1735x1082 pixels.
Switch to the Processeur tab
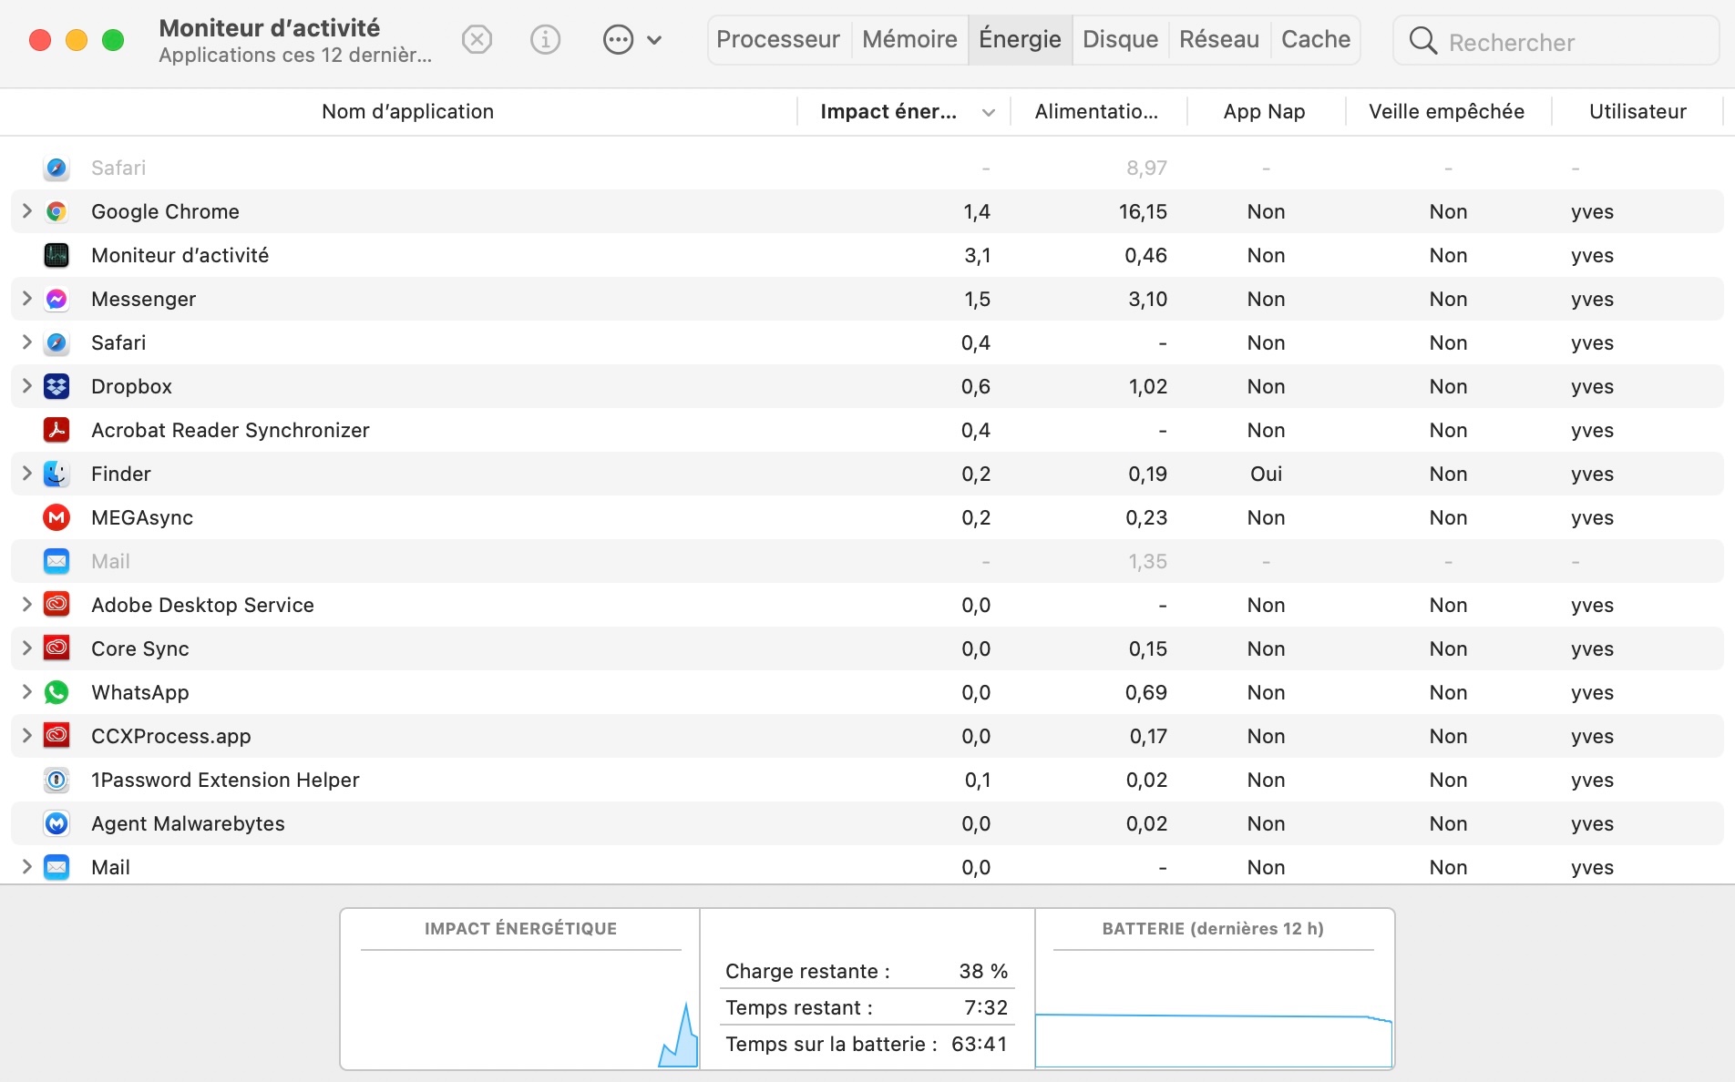[777, 40]
